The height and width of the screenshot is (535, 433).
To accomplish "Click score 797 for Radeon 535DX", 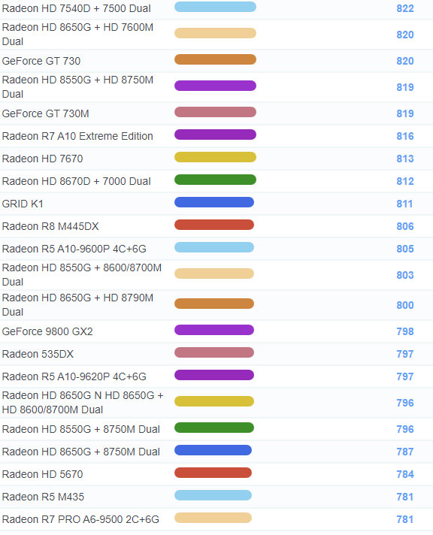I will click(x=405, y=354).
